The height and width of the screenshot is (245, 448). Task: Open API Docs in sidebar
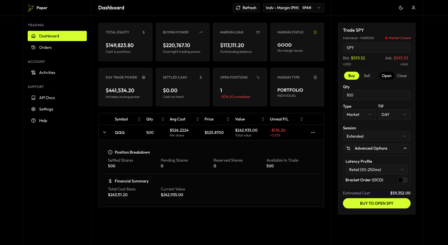click(x=57, y=98)
